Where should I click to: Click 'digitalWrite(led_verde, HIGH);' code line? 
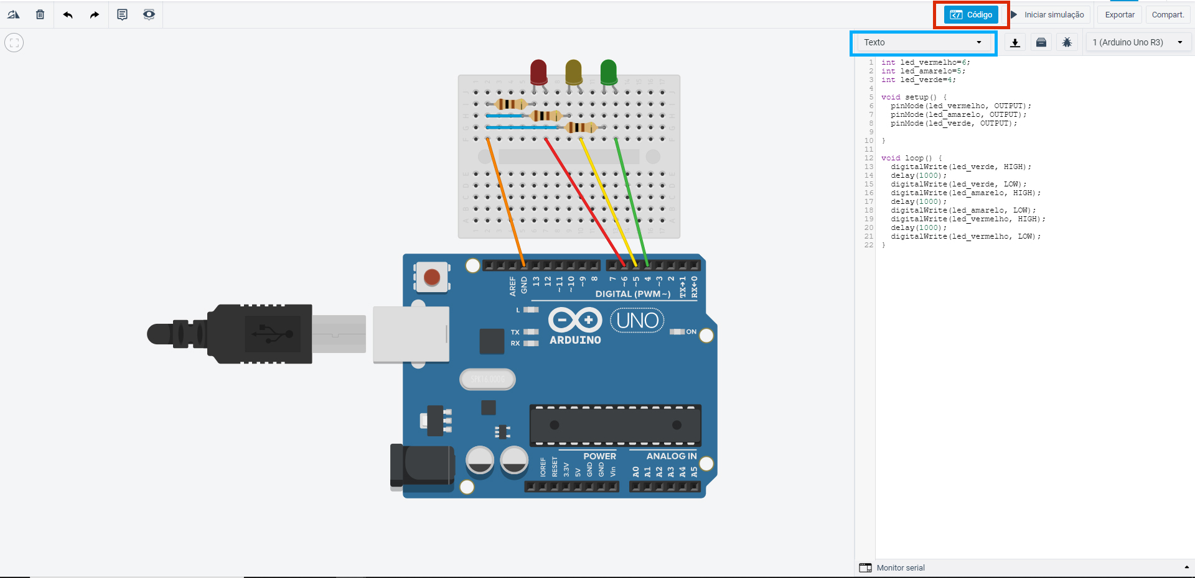(961, 167)
